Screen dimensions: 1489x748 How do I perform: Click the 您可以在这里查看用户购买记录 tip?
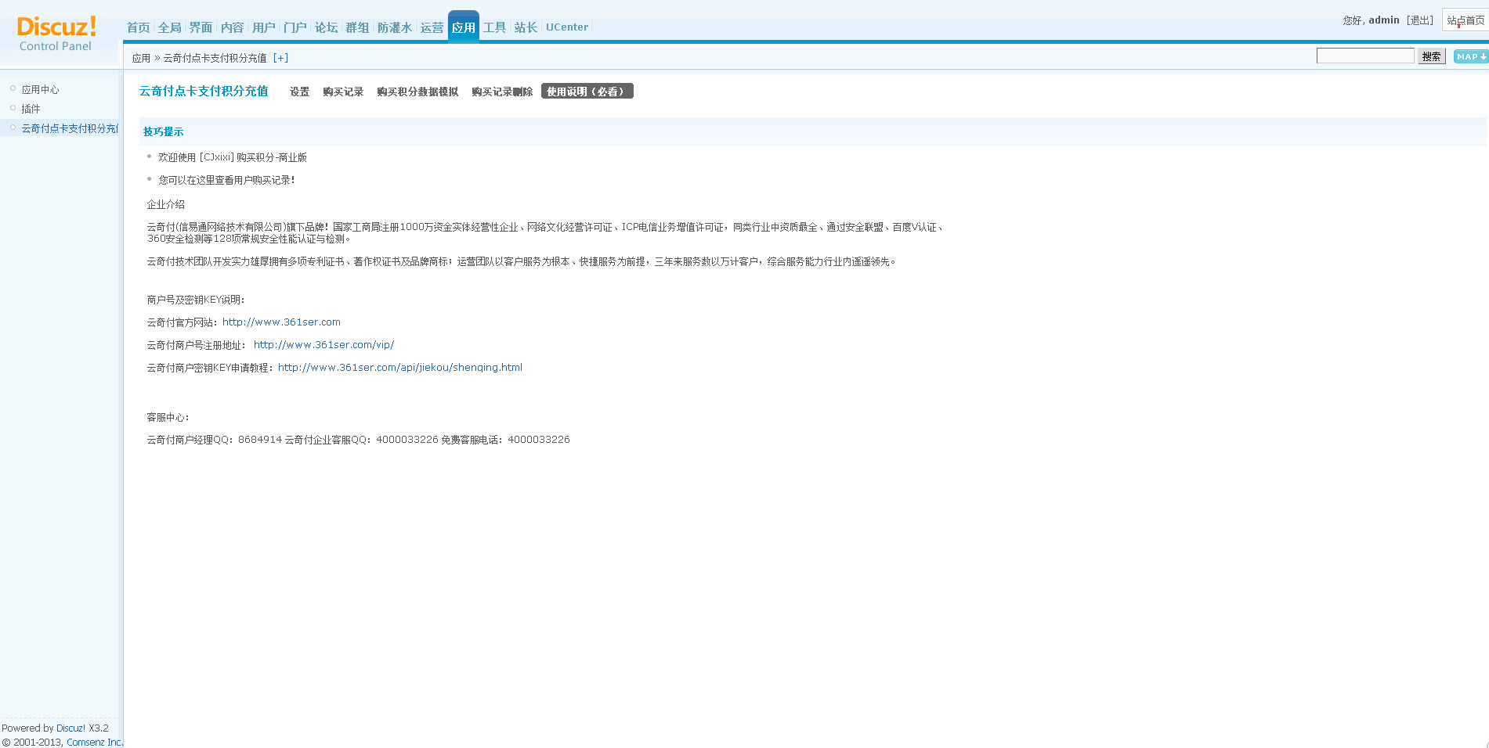[x=227, y=181]
